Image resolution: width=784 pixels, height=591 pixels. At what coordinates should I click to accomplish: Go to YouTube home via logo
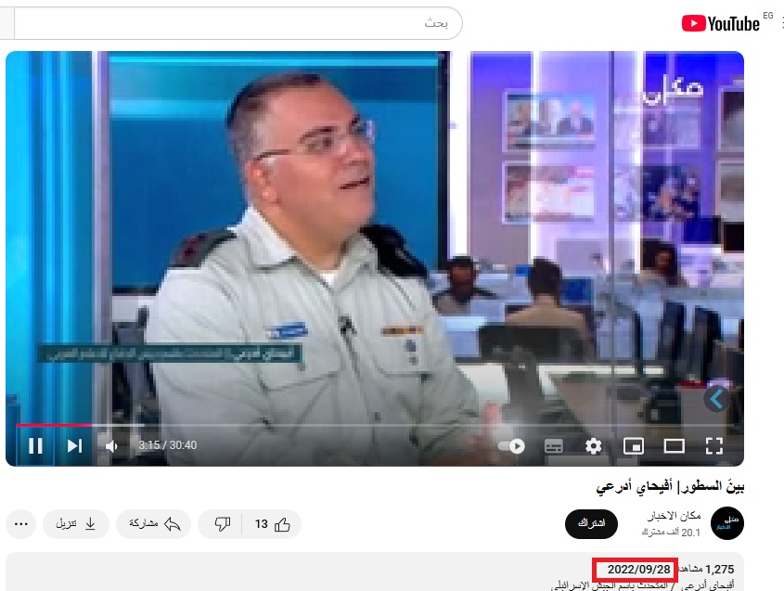pyautogui.click(x=720, y=23)
